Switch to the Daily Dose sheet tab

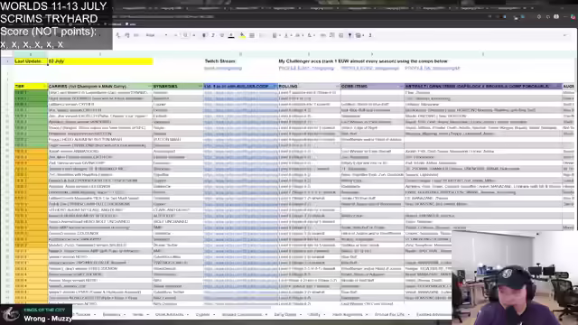coord(285,315)
